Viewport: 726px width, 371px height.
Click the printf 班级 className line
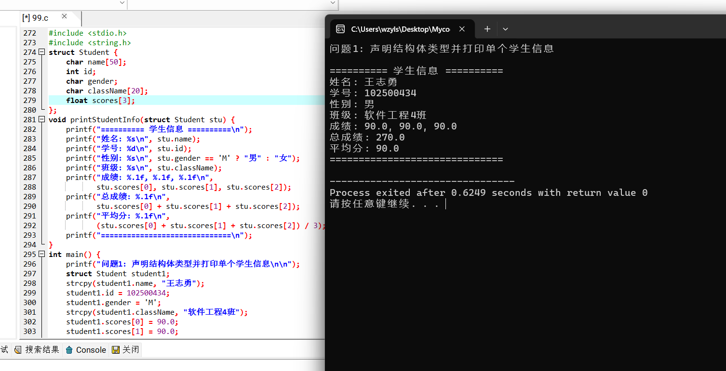tap(144, 167)
